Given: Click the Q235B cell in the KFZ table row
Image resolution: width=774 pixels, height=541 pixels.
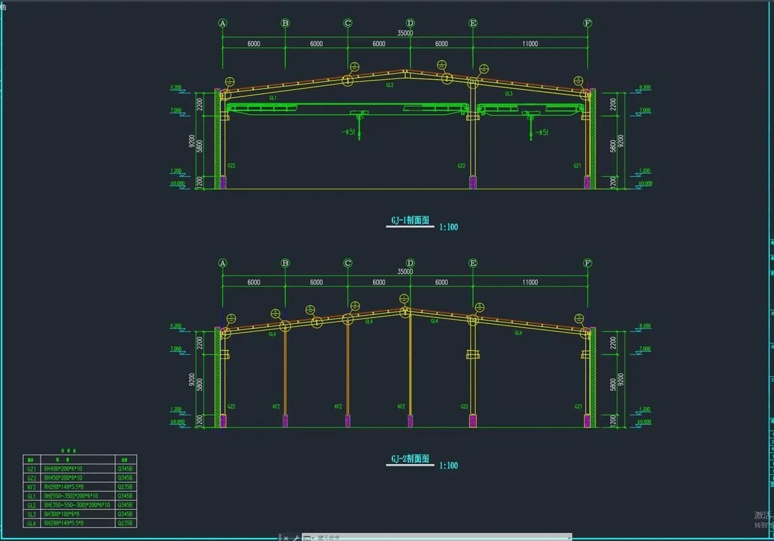Looking at the screenshot, I should (124, 487).
